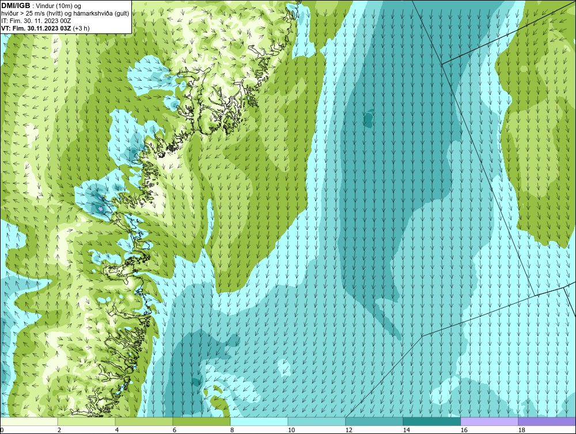Click the 0–2 m/s pale legend swatch
The image size is (576, 434).
29,421
